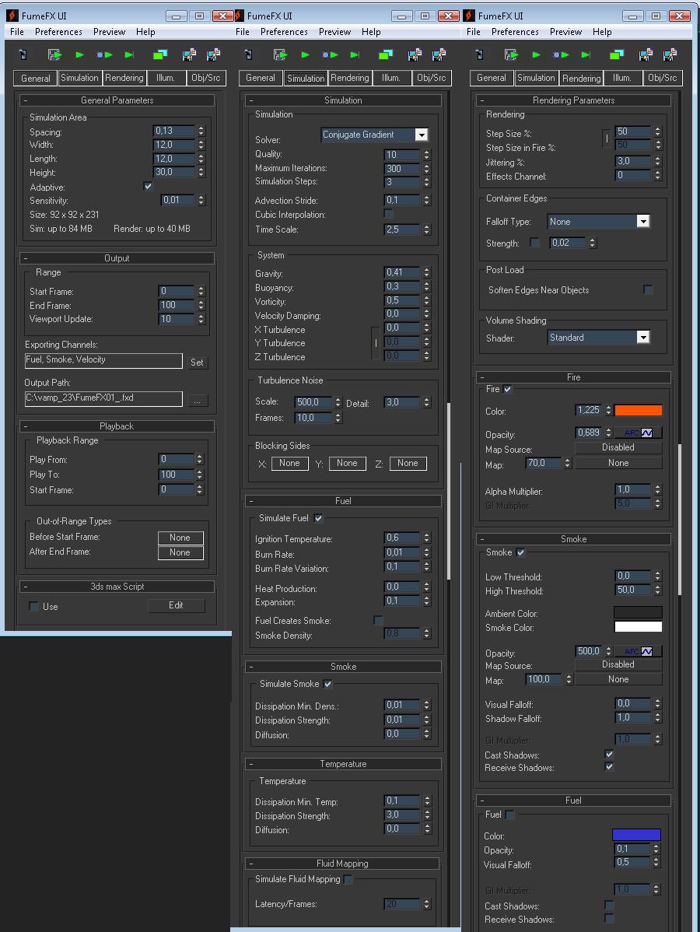
Task: Collapse the Rendering Parameters rollout
Action: pos(573,100)
